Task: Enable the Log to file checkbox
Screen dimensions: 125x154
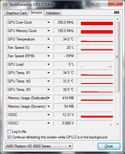Action: 9,132
